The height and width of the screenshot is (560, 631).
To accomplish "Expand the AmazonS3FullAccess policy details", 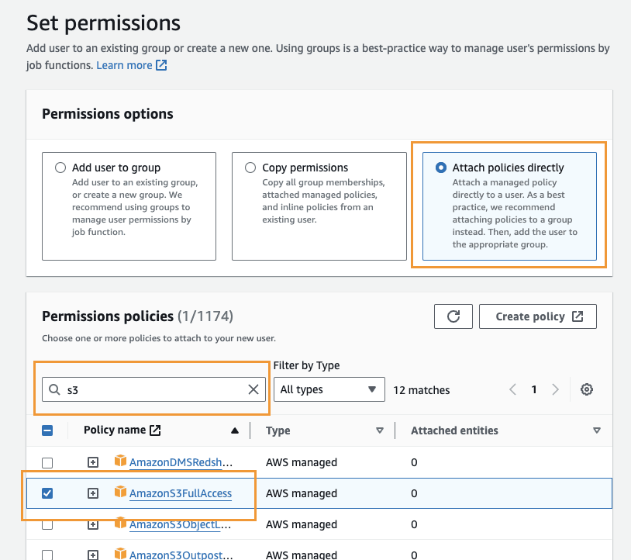I will point(93,493).
